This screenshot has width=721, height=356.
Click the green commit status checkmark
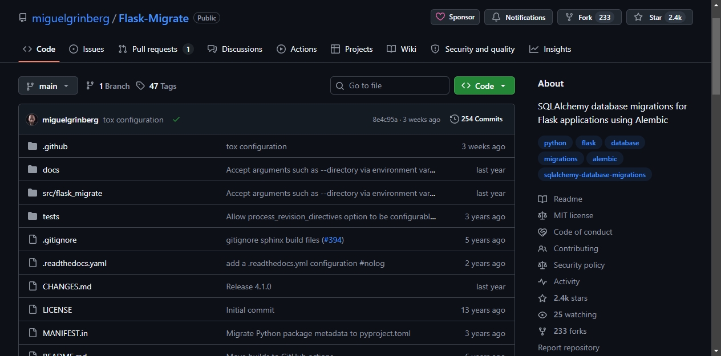click(x=176, y=120)
